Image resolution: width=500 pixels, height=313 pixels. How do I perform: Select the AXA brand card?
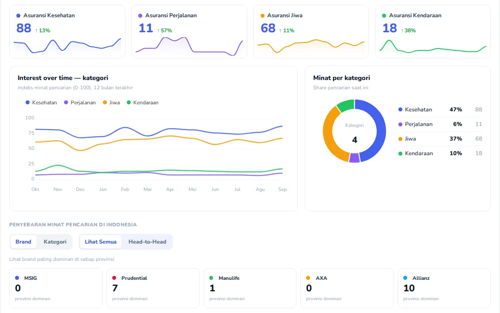(347, 288)
